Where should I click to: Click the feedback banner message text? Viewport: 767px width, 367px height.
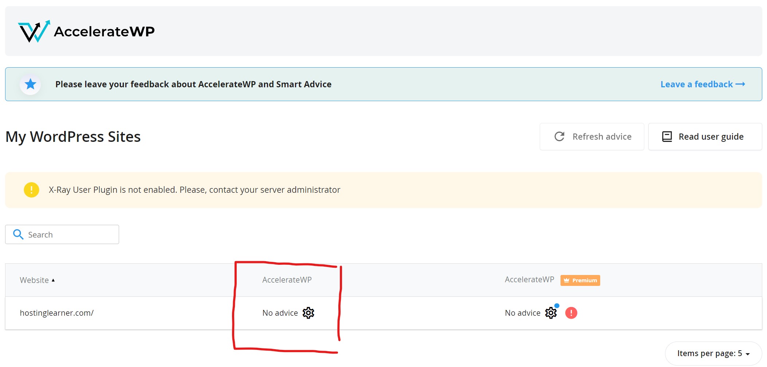tap(193, 84)
